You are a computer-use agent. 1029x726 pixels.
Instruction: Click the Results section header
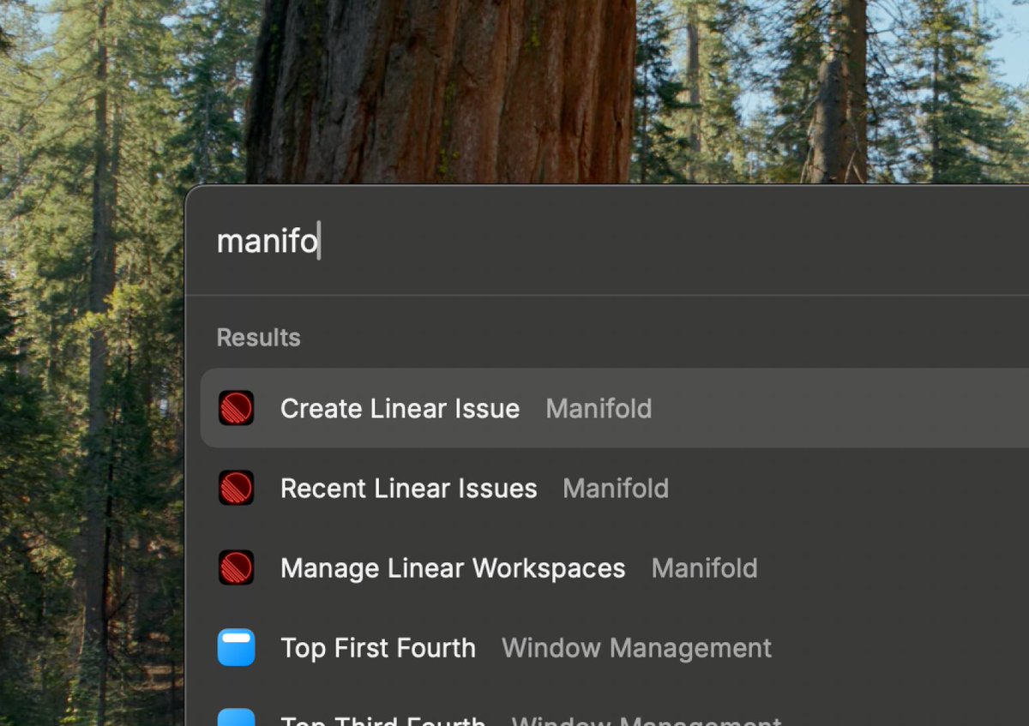[258, 338]
